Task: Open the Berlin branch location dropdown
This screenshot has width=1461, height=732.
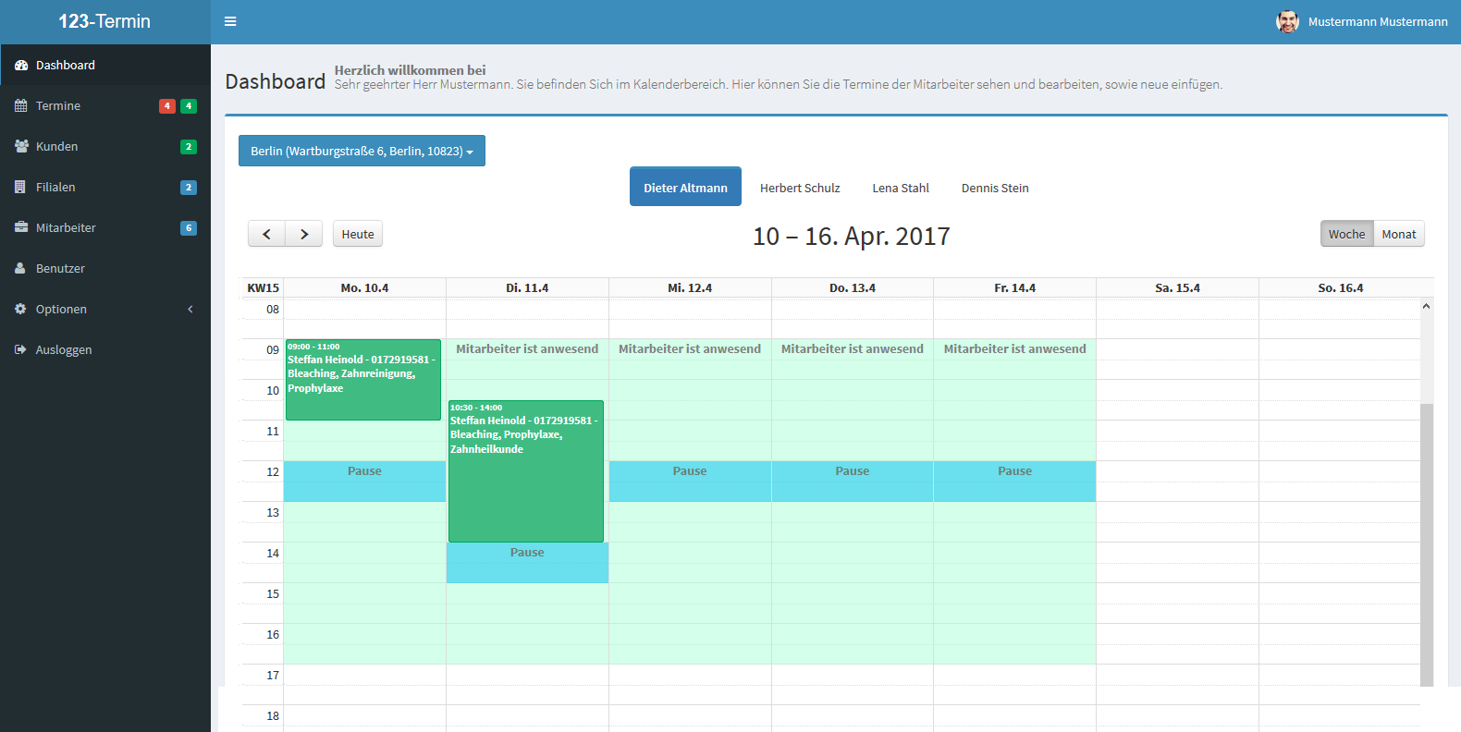Action: click(362, 152)
